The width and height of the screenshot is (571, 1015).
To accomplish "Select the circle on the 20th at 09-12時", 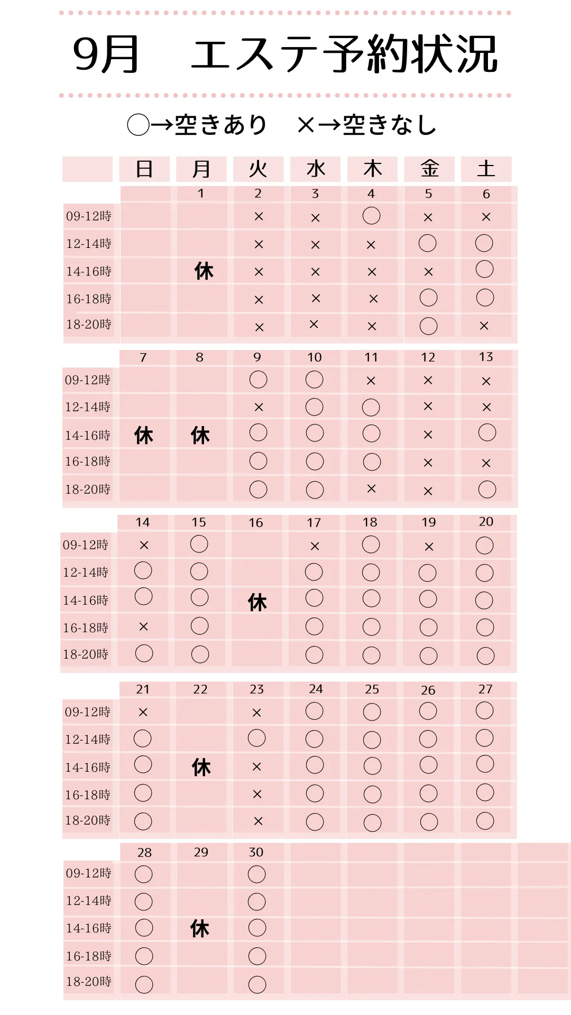I will tap(484, 545).
